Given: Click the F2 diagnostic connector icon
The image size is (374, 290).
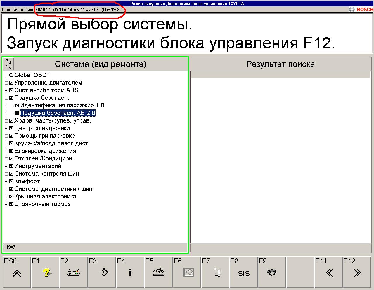Looking at the screenshot, I should (73, 272).
